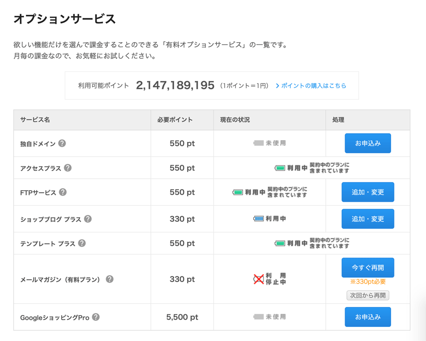426x341 pixels.
Task: Click help icon next to テンプレート プラス
Action: (x=82, y=243)
